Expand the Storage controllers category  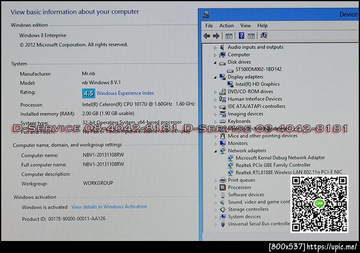215,210
